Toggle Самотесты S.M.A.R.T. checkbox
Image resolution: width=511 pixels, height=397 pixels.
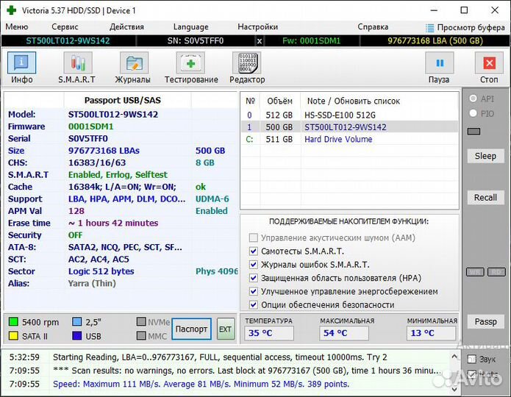[253, 251]
